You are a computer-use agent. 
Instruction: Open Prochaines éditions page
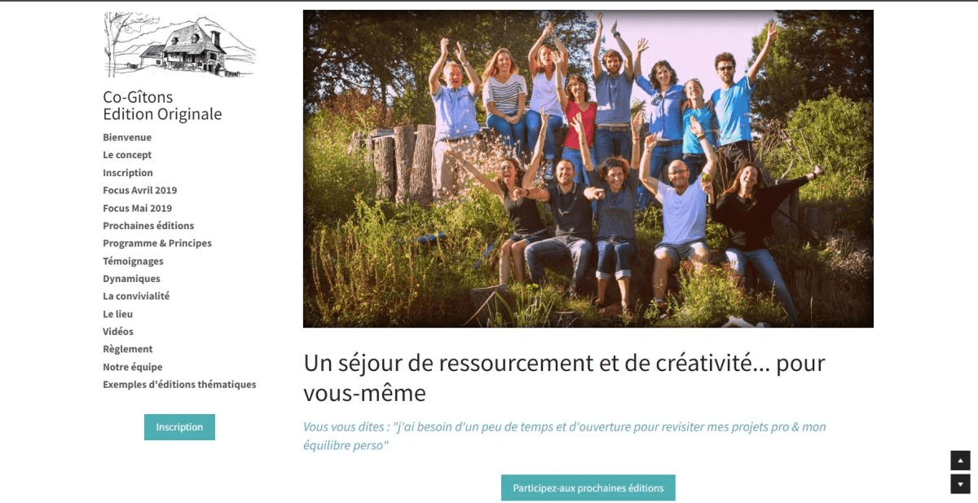pyautogui.click(x=148, y=226)
